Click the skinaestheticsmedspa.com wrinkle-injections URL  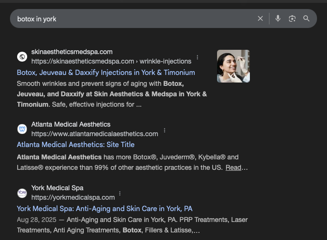[x=111, y=61]
